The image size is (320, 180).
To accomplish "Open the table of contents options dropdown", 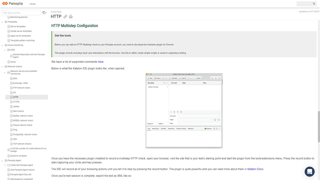I will [x=44, y=13].
